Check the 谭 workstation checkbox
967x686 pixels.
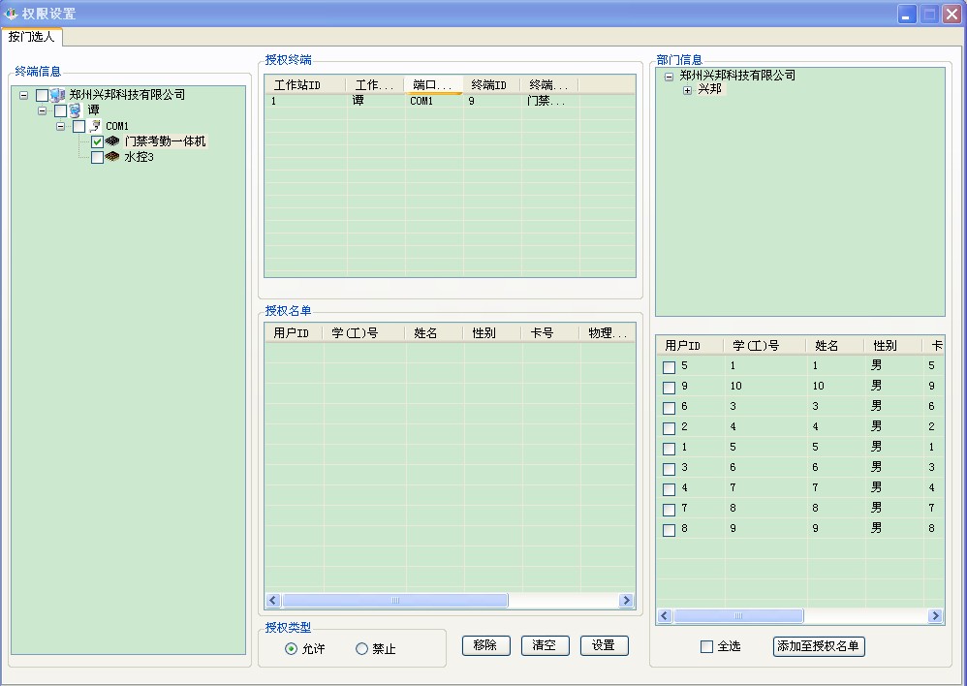pyautogui.click(x=60, y=111)
